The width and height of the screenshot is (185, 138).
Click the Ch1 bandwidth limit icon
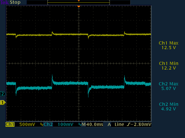point(41,125)
